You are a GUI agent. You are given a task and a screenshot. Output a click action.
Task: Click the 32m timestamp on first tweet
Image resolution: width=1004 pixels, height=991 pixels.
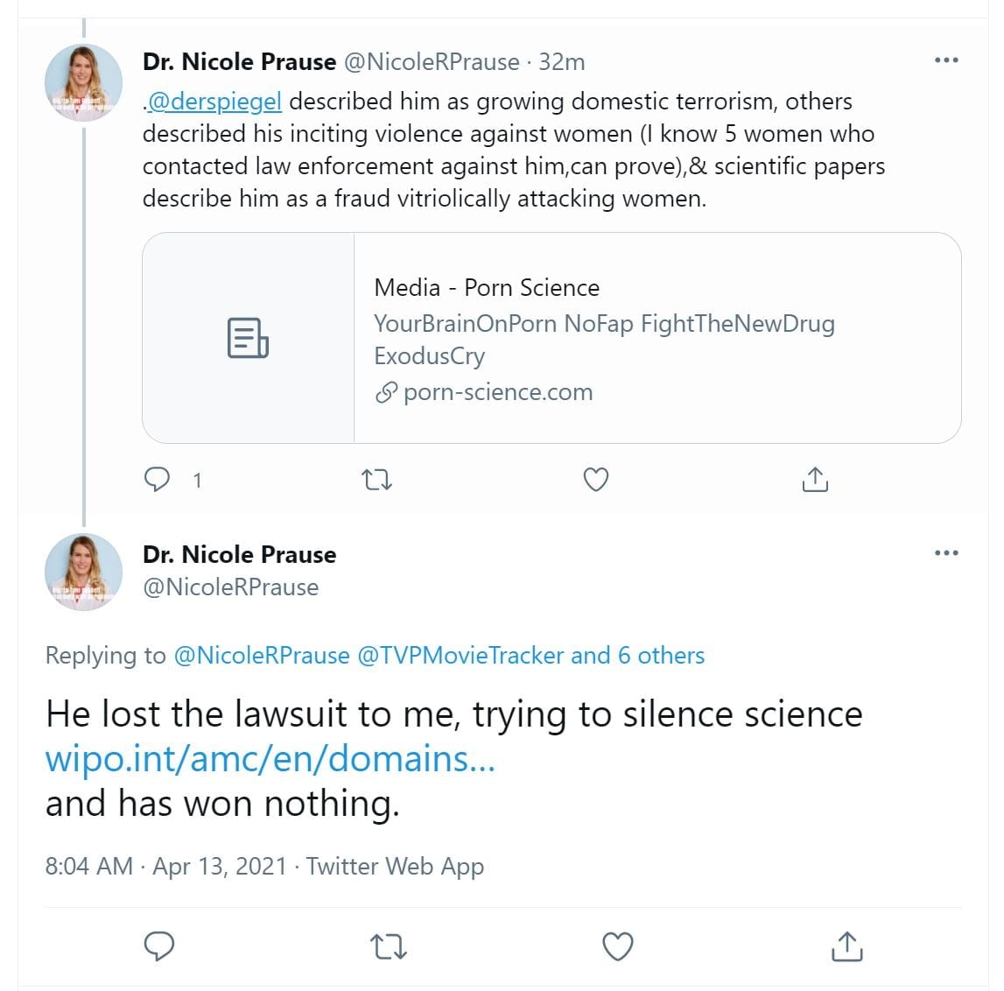(562, 62)
